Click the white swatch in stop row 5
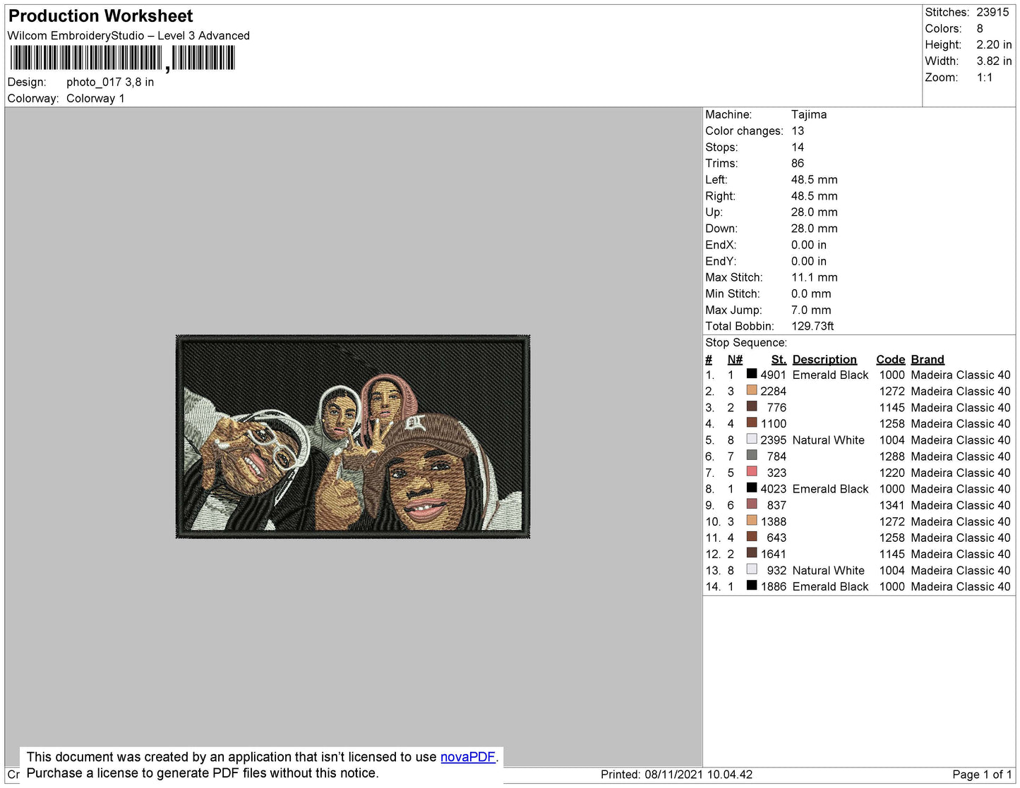This screenshot has height=788, width=1020. (752, 439)
